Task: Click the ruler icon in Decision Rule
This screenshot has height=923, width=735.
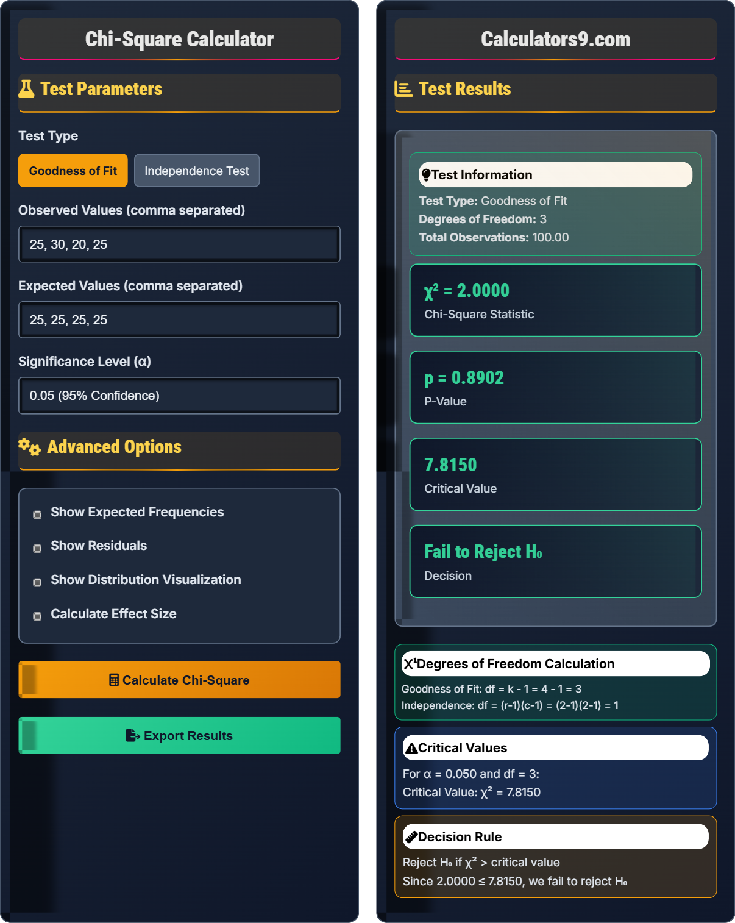Action: (x=411, y=837)
